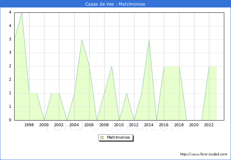The height and width of the screenshot is (160, 231).
Task: Pick the 2008 year on x-axis
Action: click(104, 125)
